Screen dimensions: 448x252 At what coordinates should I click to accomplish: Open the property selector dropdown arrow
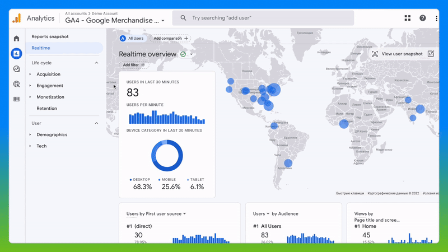tap(163, 21)
